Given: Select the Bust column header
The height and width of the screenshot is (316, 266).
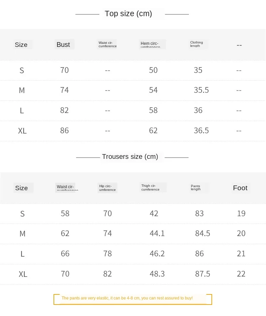Looking at the screenshot, I should [x=63, y=45].
